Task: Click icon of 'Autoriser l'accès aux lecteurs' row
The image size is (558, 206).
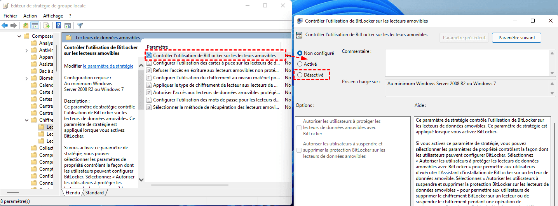Action: (149, 93)
